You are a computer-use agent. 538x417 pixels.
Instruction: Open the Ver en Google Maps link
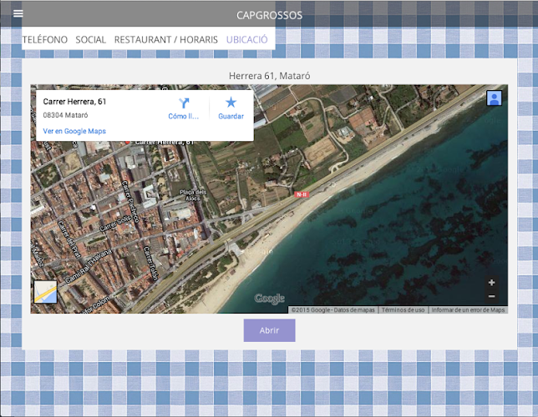tap(74, 131)
